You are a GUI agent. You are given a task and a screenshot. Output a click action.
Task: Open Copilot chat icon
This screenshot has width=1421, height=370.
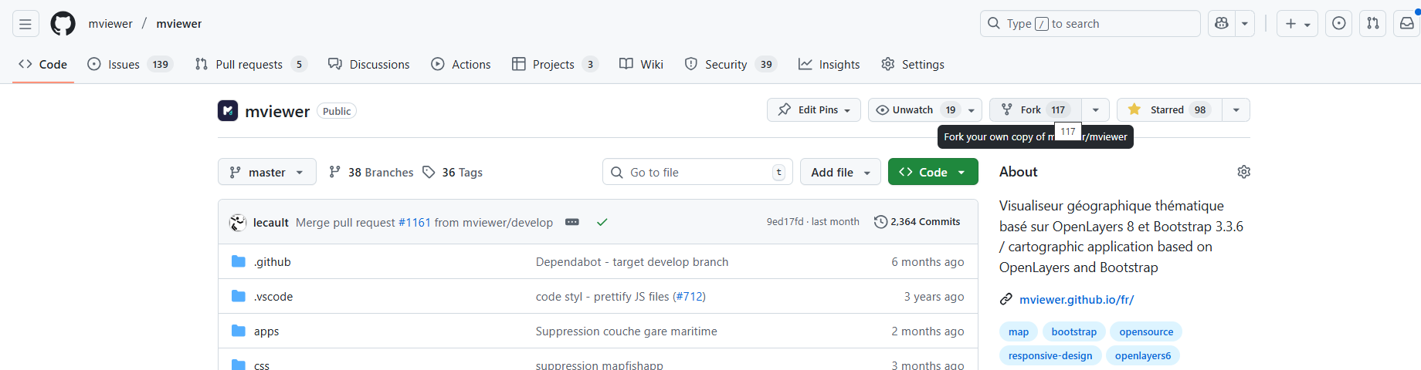click(x=1222, y=24)
